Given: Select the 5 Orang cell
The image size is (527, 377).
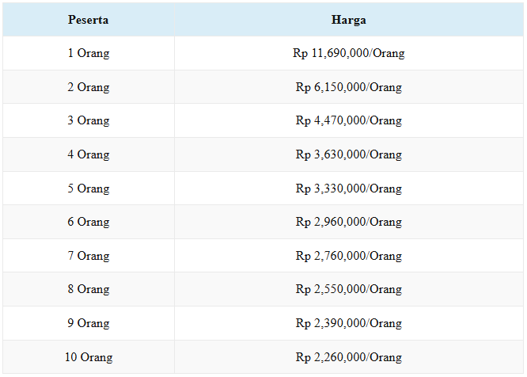Looking at the screenshot, I should tap(89, 188).
